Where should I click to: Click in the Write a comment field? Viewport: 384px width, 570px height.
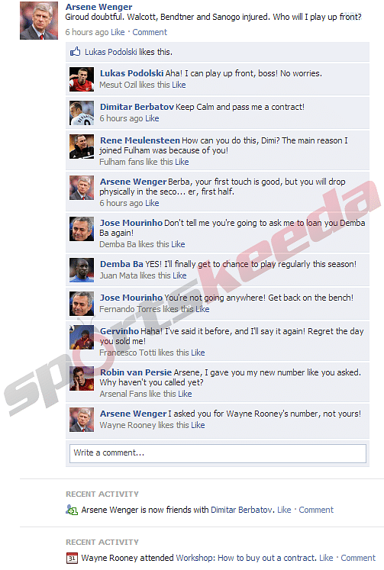coord(218,453)
